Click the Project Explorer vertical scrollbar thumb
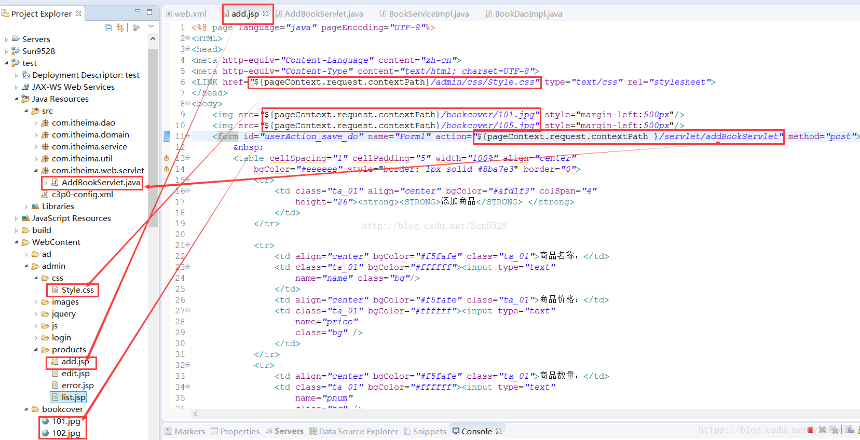Image resolution: width=860 pixels, height=440 pixels. pos(153,138)
